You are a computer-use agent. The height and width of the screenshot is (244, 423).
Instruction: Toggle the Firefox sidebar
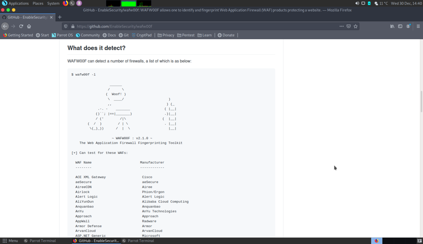click(400, 26)
